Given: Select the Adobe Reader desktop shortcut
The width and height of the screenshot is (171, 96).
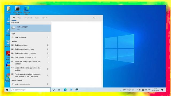Looking at the screenshot, I should click(x=8, y=55).
